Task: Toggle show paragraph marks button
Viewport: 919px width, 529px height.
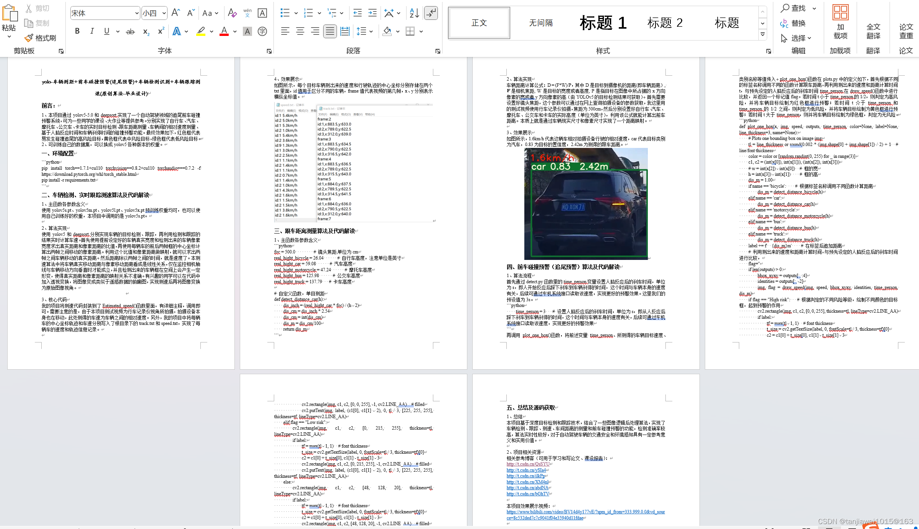Action: click(x=431, y=13)
